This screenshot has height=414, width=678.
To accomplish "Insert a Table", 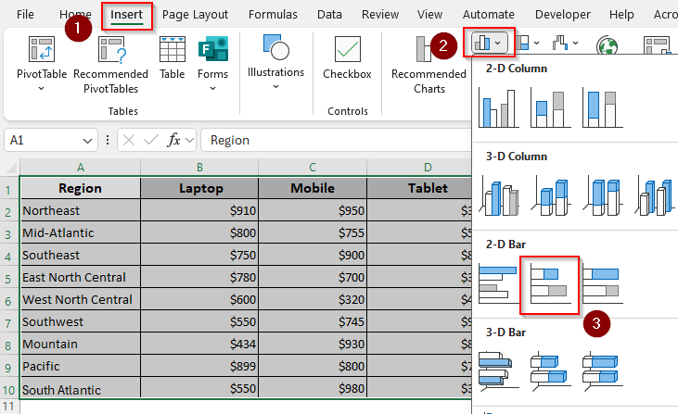I will [x=173, y=57].
